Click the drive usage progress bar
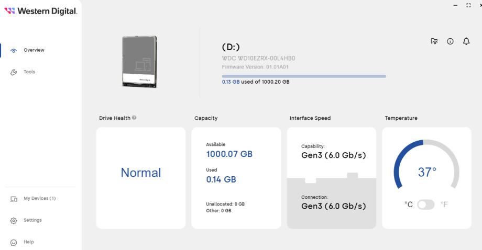The width and height of the screenshot is (482, 250). (304, 76)
